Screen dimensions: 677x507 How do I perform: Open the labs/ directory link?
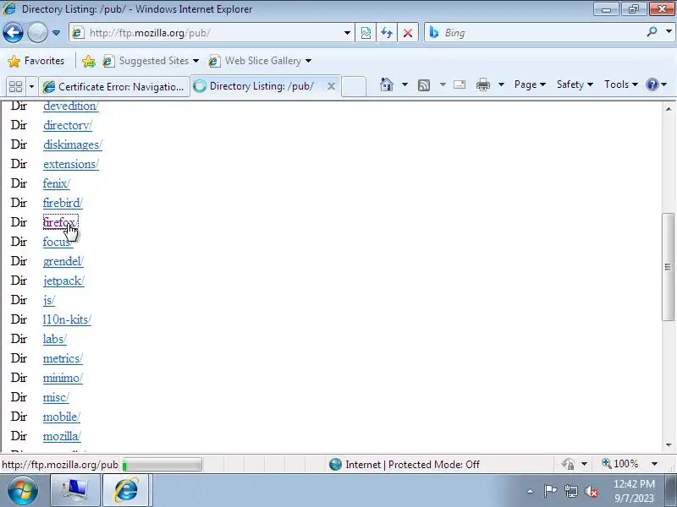54,340
